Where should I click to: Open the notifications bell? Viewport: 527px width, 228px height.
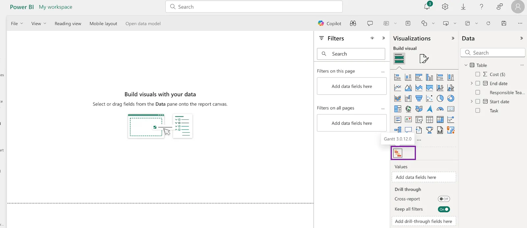click(x=427, y=7)
